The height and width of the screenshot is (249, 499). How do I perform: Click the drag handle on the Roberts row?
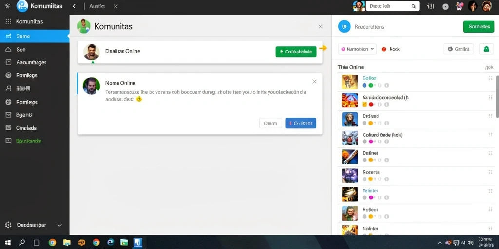point(490,172)
